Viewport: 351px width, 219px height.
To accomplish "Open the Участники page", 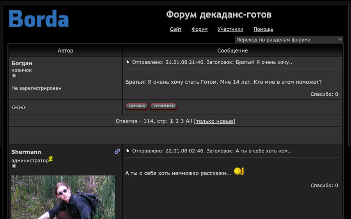I will 230,29.
